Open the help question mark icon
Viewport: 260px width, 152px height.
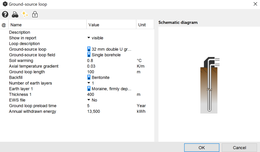click(5, 14)
